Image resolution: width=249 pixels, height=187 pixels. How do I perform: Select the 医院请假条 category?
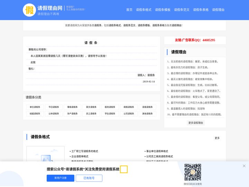[110, 107]
